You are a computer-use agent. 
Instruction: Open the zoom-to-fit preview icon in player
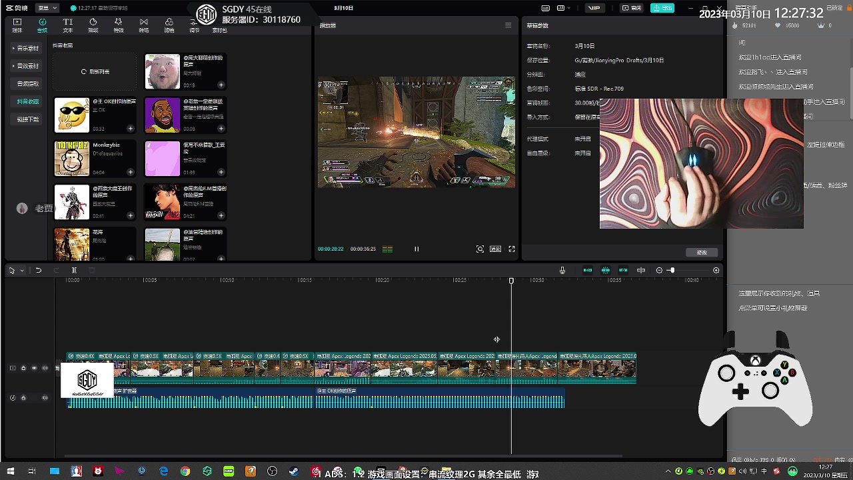(480, 249)
